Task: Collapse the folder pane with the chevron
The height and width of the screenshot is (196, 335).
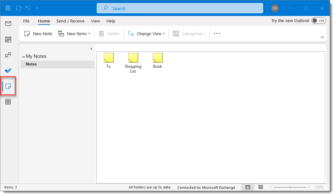Action: 91,49
